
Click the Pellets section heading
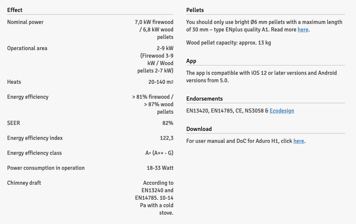[x=195, y=10]
